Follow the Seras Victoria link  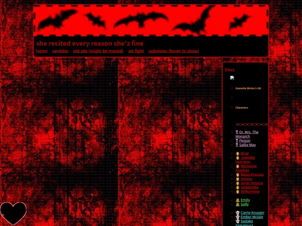[252, 183]
